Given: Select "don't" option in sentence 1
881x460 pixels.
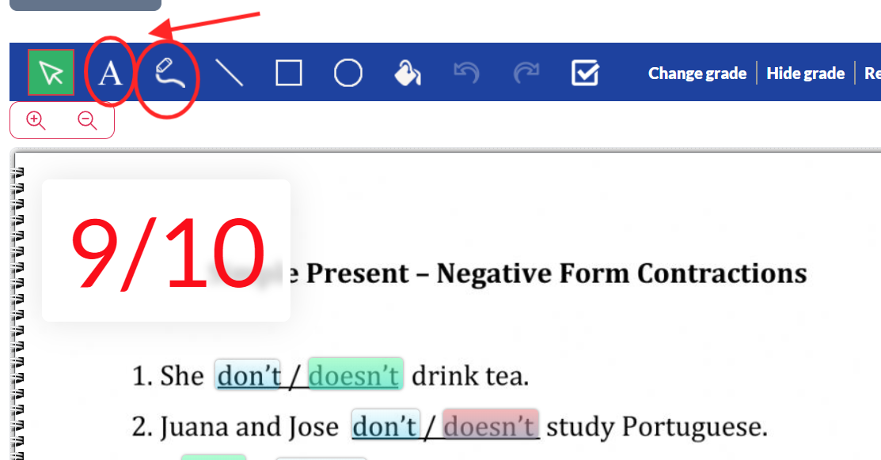Looking at the screenshot, I should 248,375.
